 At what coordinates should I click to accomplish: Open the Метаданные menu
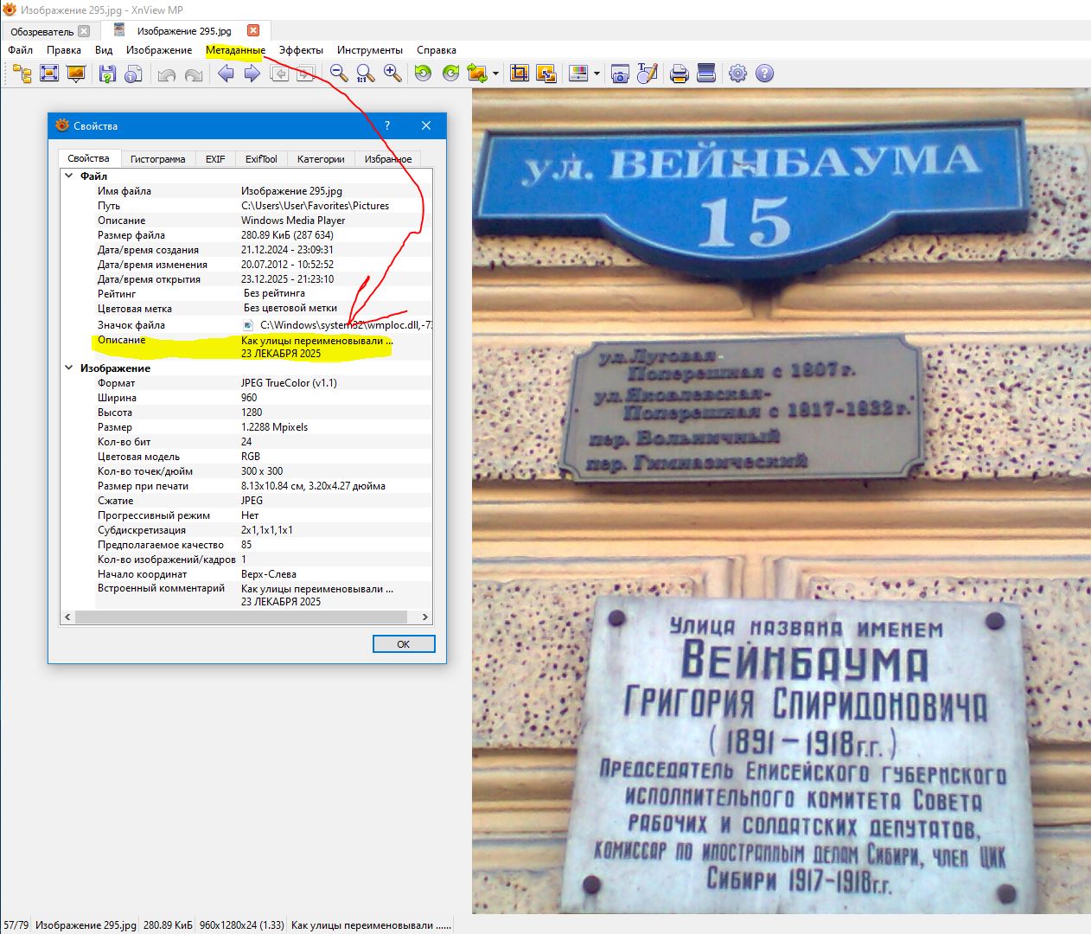click(x=235, y=50)
